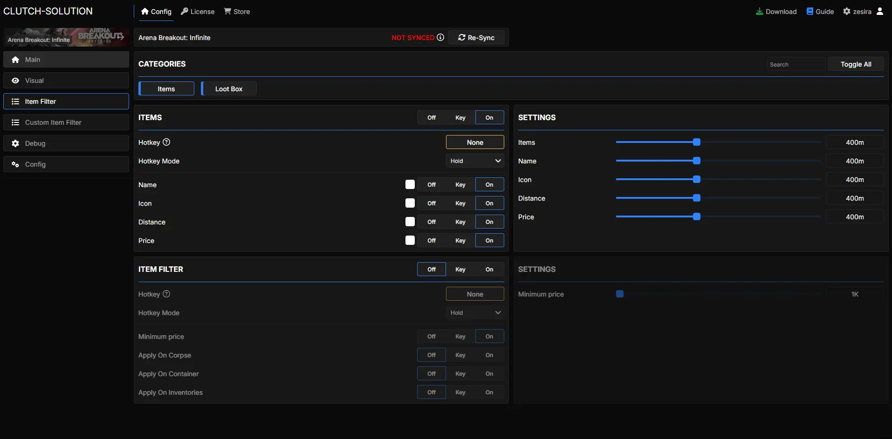Turn Item Filter toggle On
Viewport: 892px width, 439px height.
(489, 269)
